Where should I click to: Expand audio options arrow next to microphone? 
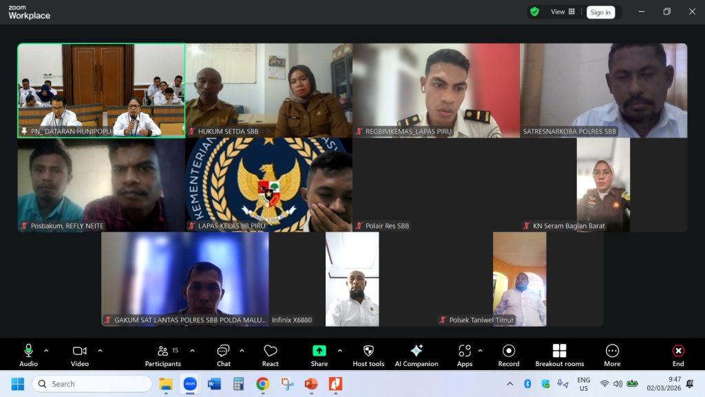tap(46, 350)
